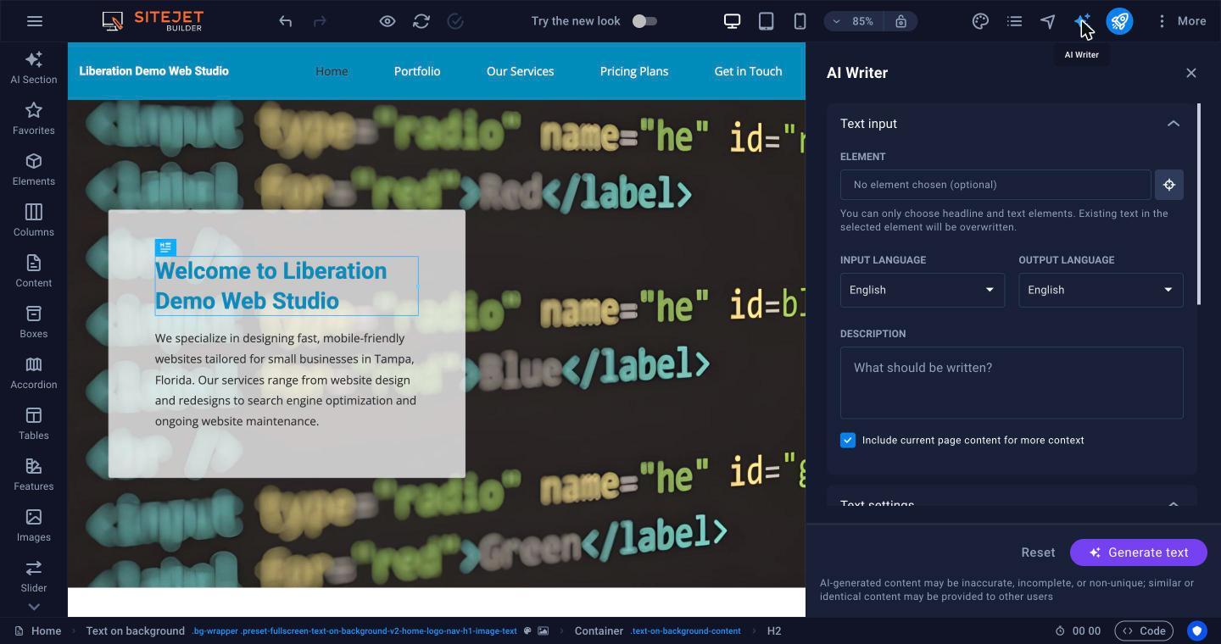The height and width of the screenshot is (644, 1221).
Task: Click the Element chooser field
Action: (995, 185)
